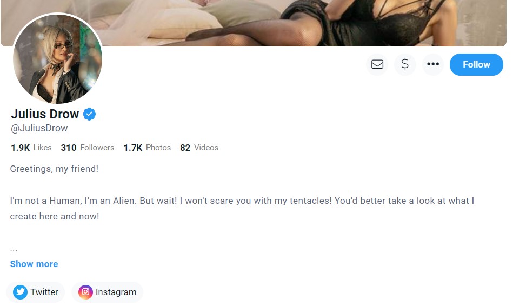
Task: Click the blue verified checkmark badge
Action: [x=89, y=114]
